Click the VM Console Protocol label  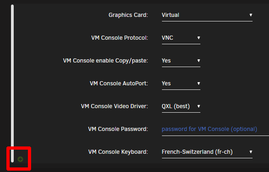[119, 38]
